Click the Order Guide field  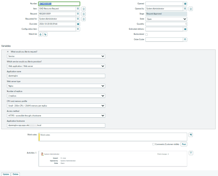[164, 39]
